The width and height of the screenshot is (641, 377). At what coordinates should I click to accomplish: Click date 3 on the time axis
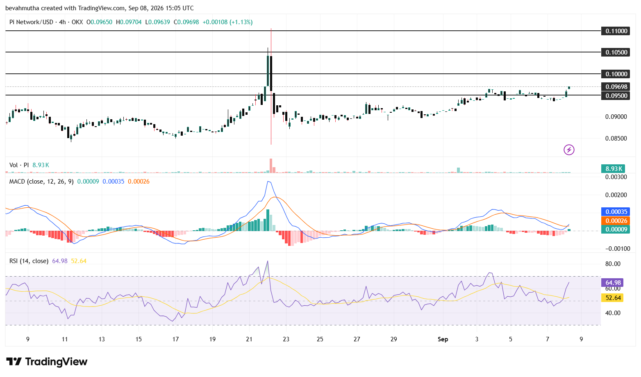tap(477, 339)
